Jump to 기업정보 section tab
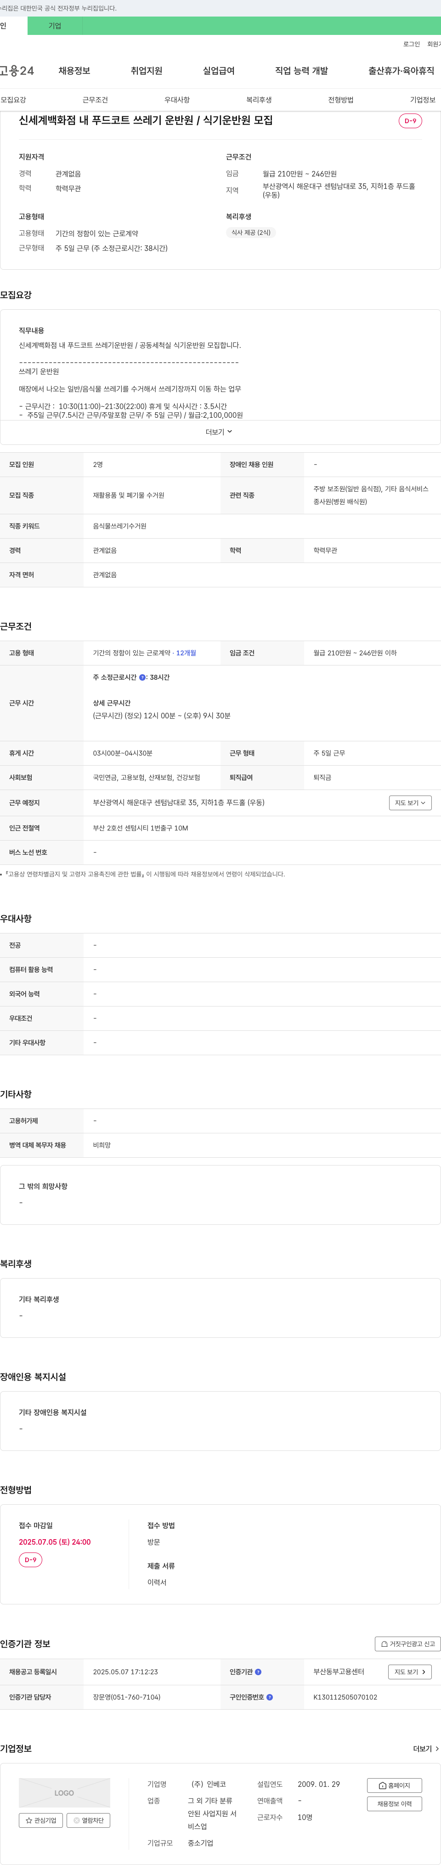Viewport: 441px width, 1865px height. 423,100
